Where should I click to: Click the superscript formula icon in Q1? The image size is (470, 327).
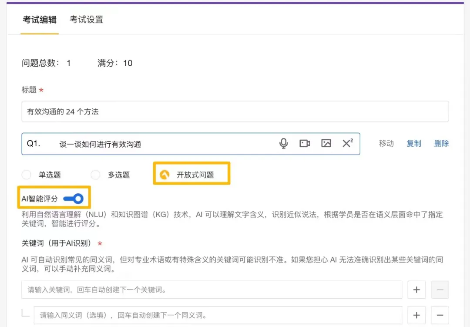(x=347, y=143)
